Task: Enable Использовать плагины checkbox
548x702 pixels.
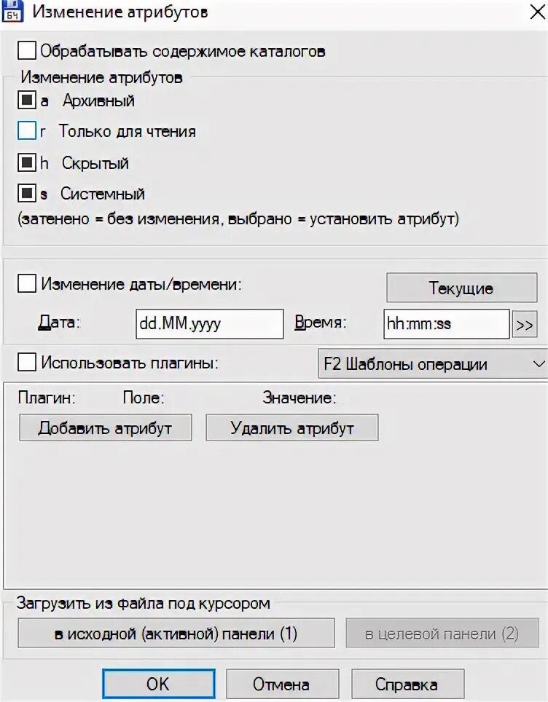Action: (x=27, y=362)
